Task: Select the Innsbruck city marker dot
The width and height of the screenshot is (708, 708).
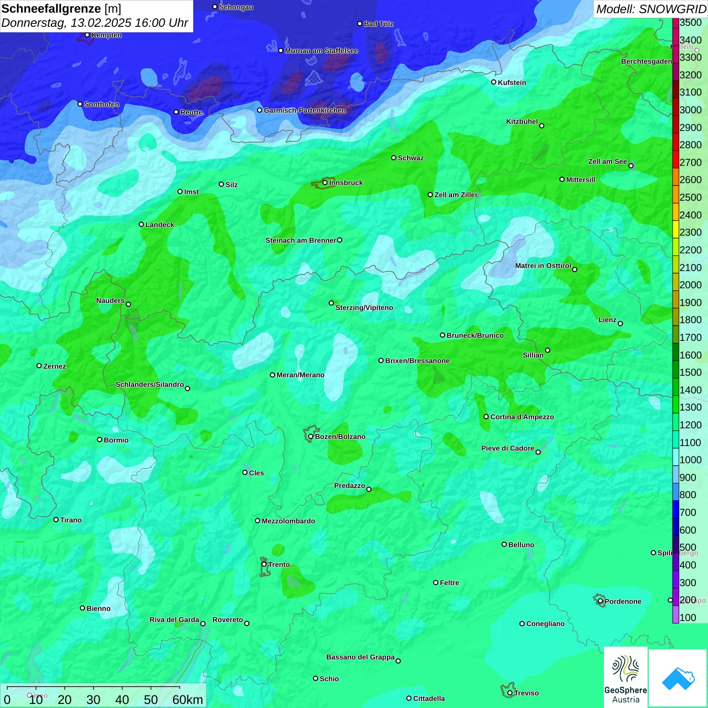Action: [325, 183]
